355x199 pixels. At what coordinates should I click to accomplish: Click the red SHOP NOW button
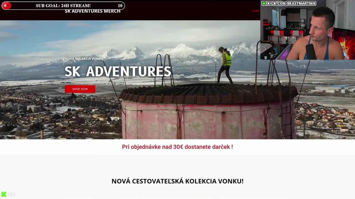pos(80,89)
